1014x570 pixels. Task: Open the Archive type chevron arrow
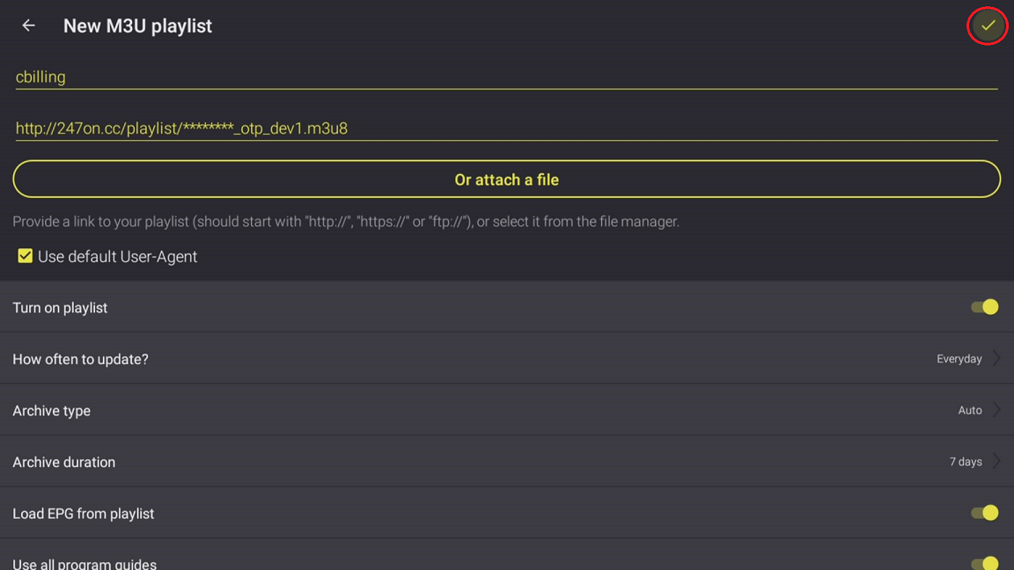point(996,410)
